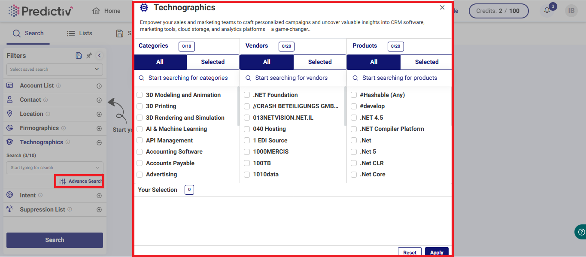This screenshot has width=586, height=257.
Task: Collapse the Filters panel with the chevron
Action: pyautogui.click(x=99, y=55)
